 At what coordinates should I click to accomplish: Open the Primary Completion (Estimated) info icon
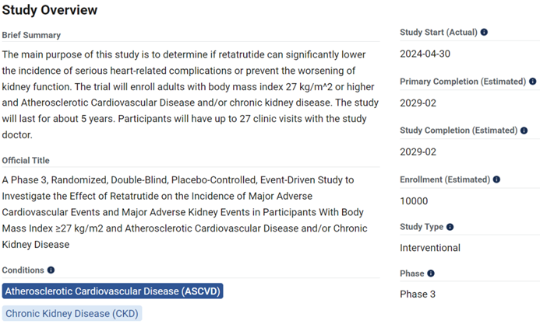(533, 82)
